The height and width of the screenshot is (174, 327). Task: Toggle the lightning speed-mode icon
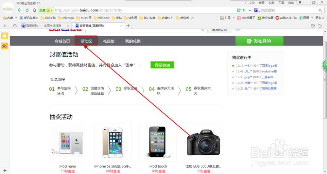244,10
